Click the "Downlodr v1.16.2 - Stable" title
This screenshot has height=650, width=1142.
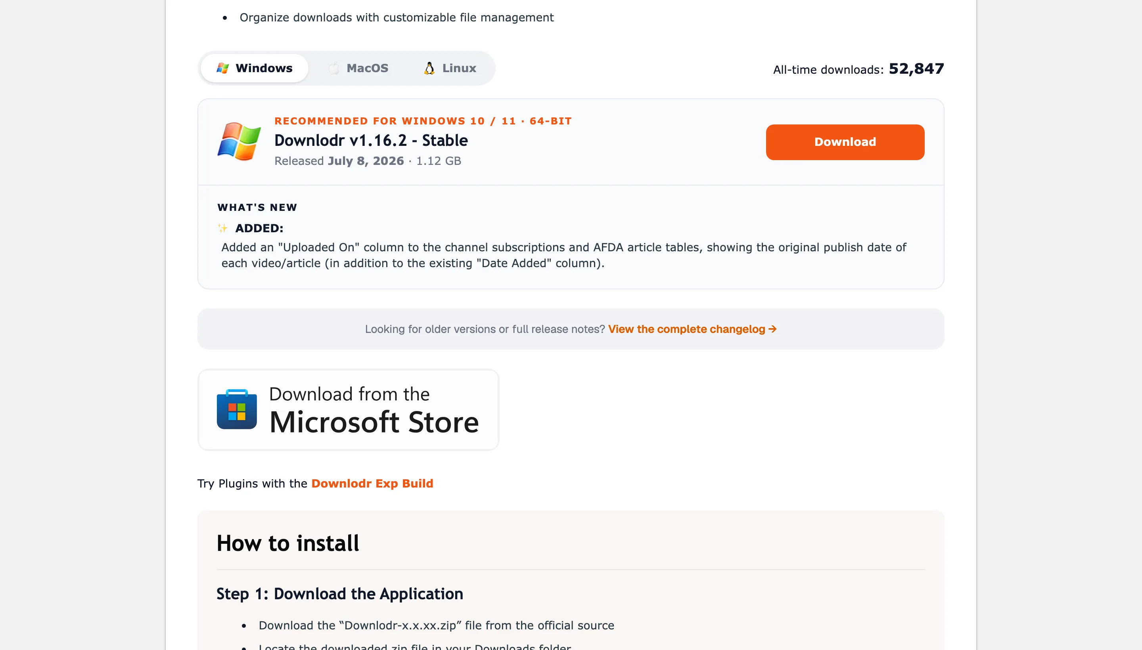371,141
